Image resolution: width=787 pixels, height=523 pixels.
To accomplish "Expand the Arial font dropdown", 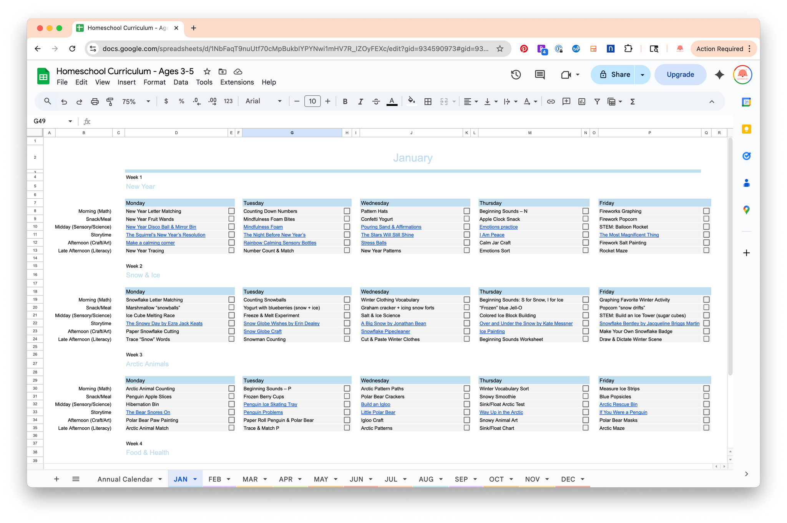I will click(x=264, y=101).
